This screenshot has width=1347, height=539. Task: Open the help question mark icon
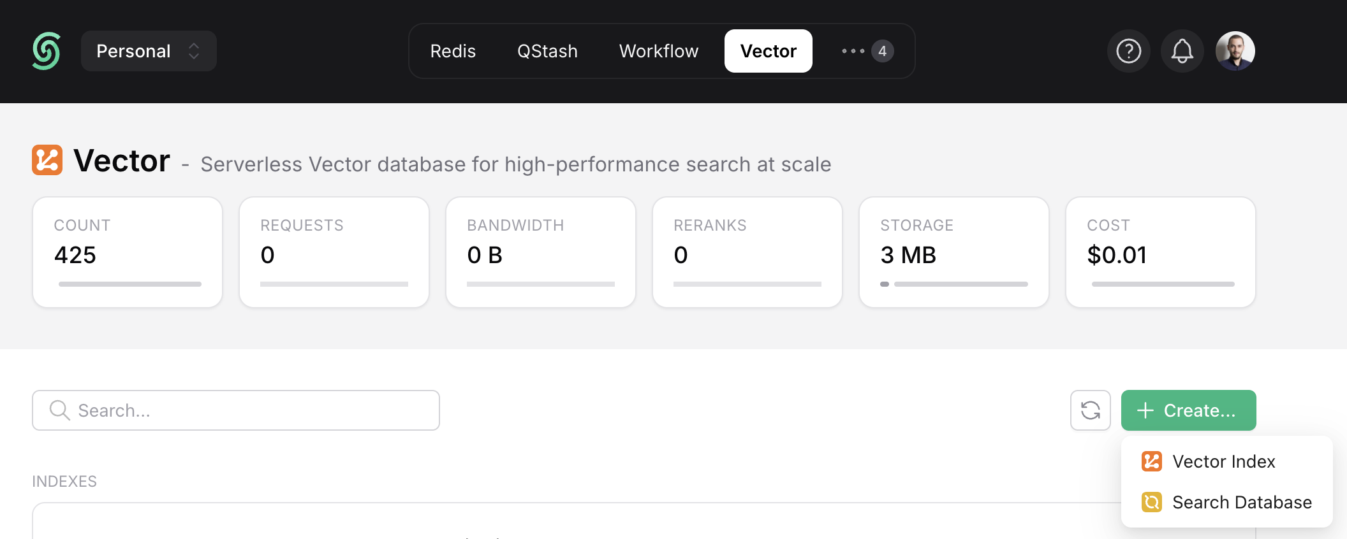coord(1129,51)
